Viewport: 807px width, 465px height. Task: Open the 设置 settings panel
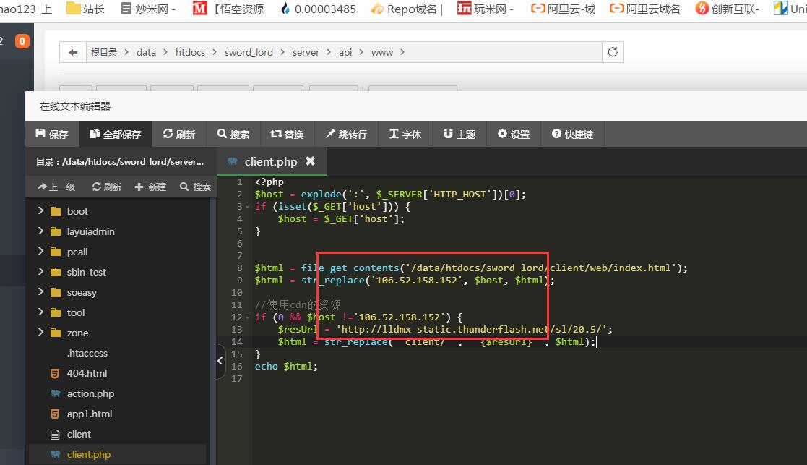(513, 135)
